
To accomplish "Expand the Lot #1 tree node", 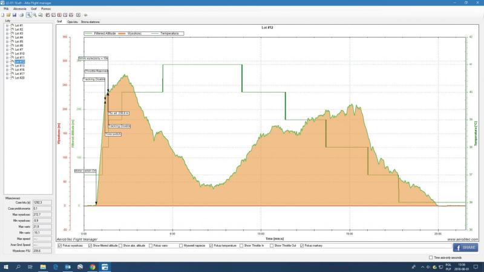I will point(7,25).
